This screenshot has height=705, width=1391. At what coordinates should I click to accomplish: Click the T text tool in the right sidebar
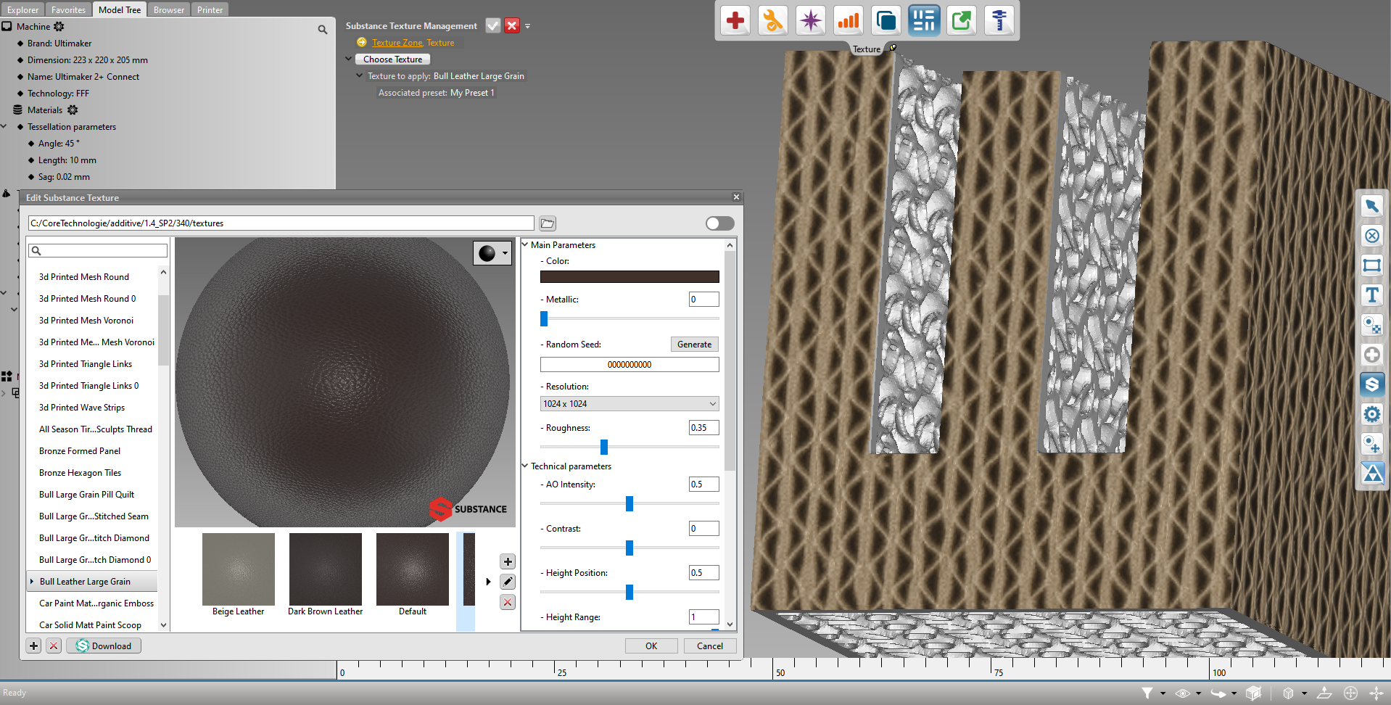(1371, 294)
